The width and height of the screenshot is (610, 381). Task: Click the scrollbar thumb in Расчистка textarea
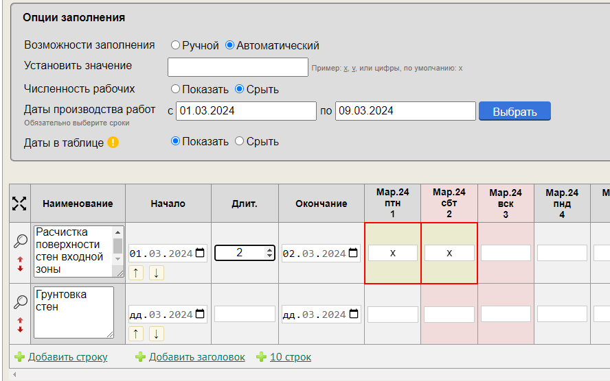coord(117,245)
